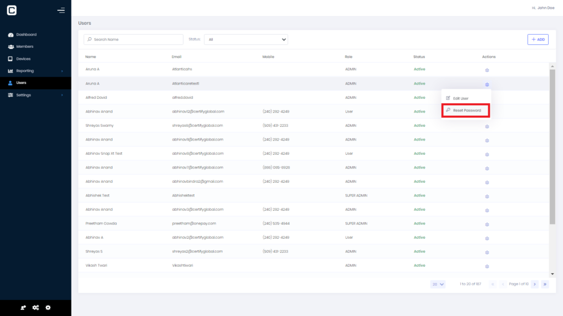Select Reset Password from the actions menu

pos(465,110)
